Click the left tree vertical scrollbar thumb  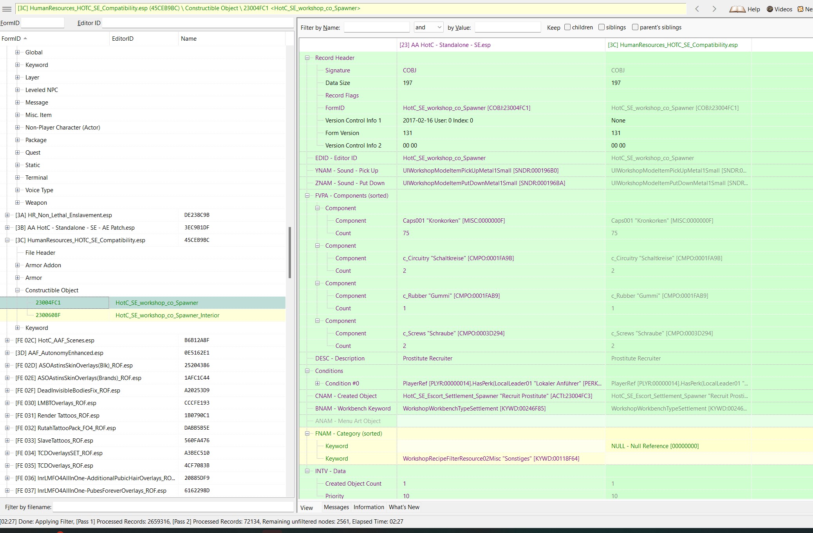pyautogui.click(x=290, y=252)
